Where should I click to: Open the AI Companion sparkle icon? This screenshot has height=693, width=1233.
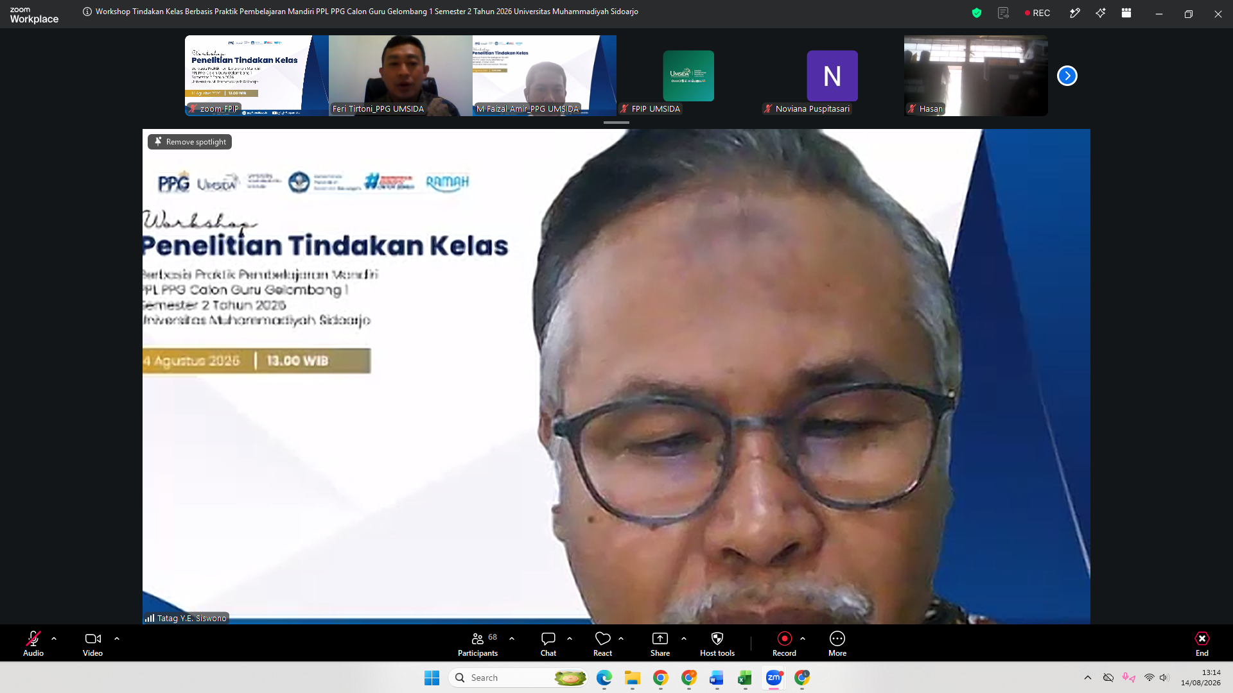(1101, 13)
